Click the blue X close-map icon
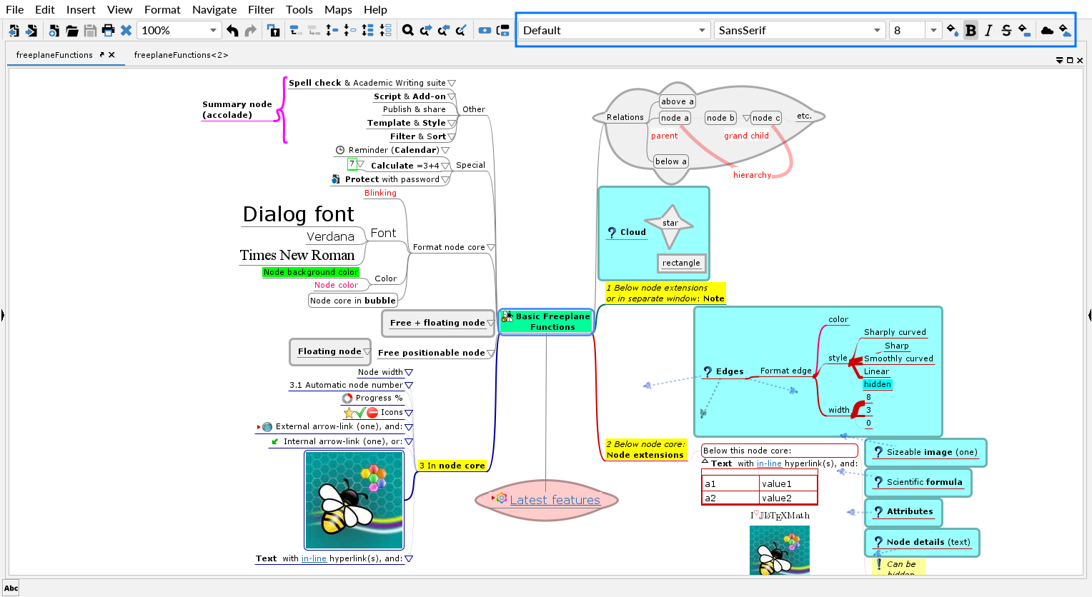The image size is (1092, 597). 126,30
